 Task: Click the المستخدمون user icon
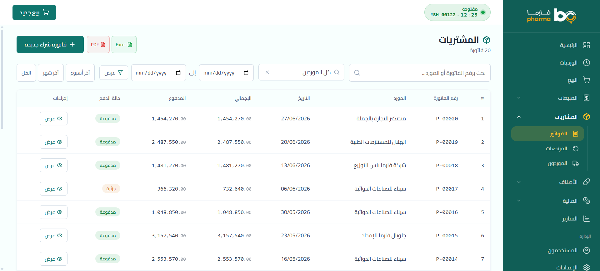tap(587, 250)
